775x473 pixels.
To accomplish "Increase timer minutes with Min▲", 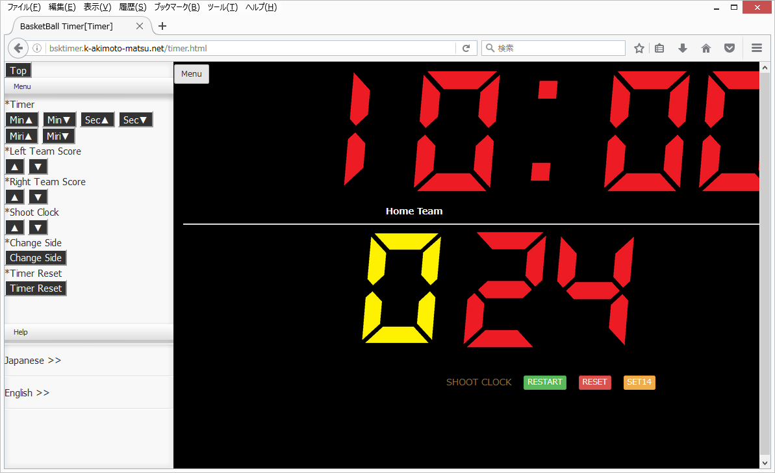I will click(21, 120).
